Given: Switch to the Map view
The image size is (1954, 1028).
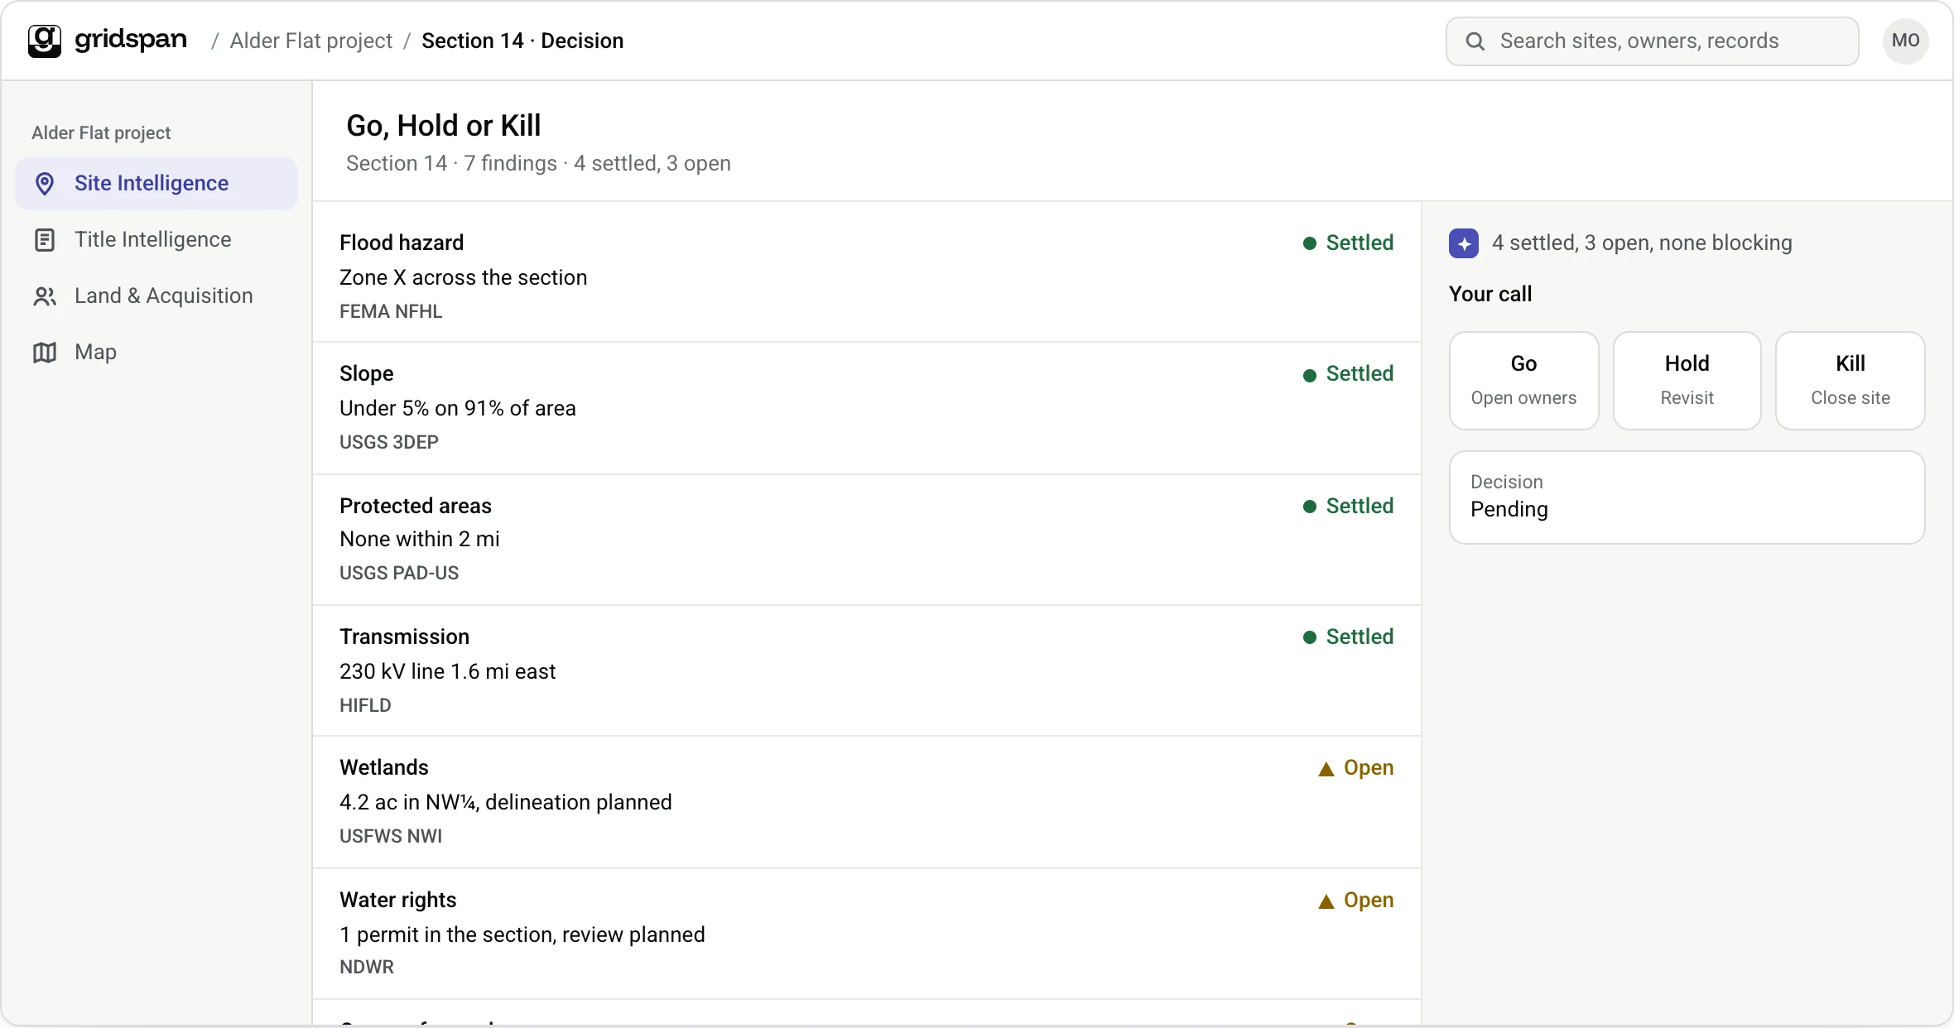Looking at the screenshot, I should 156,352.
